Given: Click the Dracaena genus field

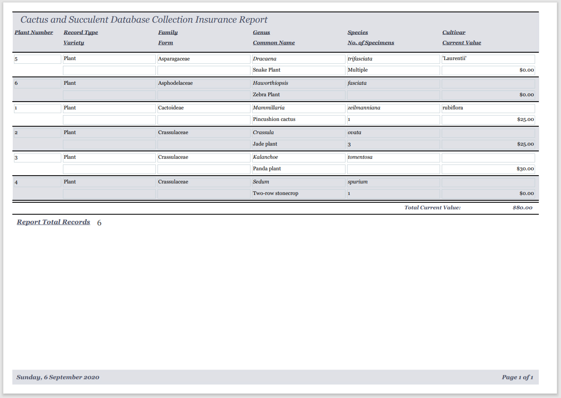Looking at the screenshot, I should pyautogui.click(x=299, y=59).
